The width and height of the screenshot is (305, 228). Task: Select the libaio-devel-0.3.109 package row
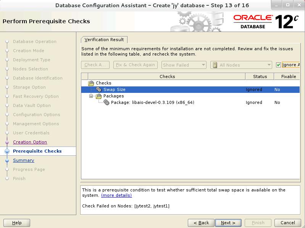click(190, 102)
